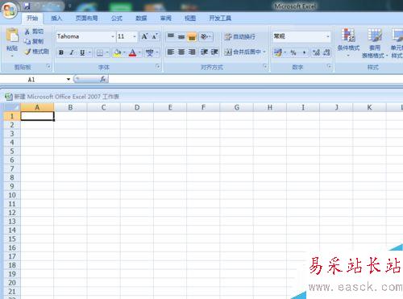This screenshot has height=299, width=403.
Task: Select active cell A1
Action: 37,116
